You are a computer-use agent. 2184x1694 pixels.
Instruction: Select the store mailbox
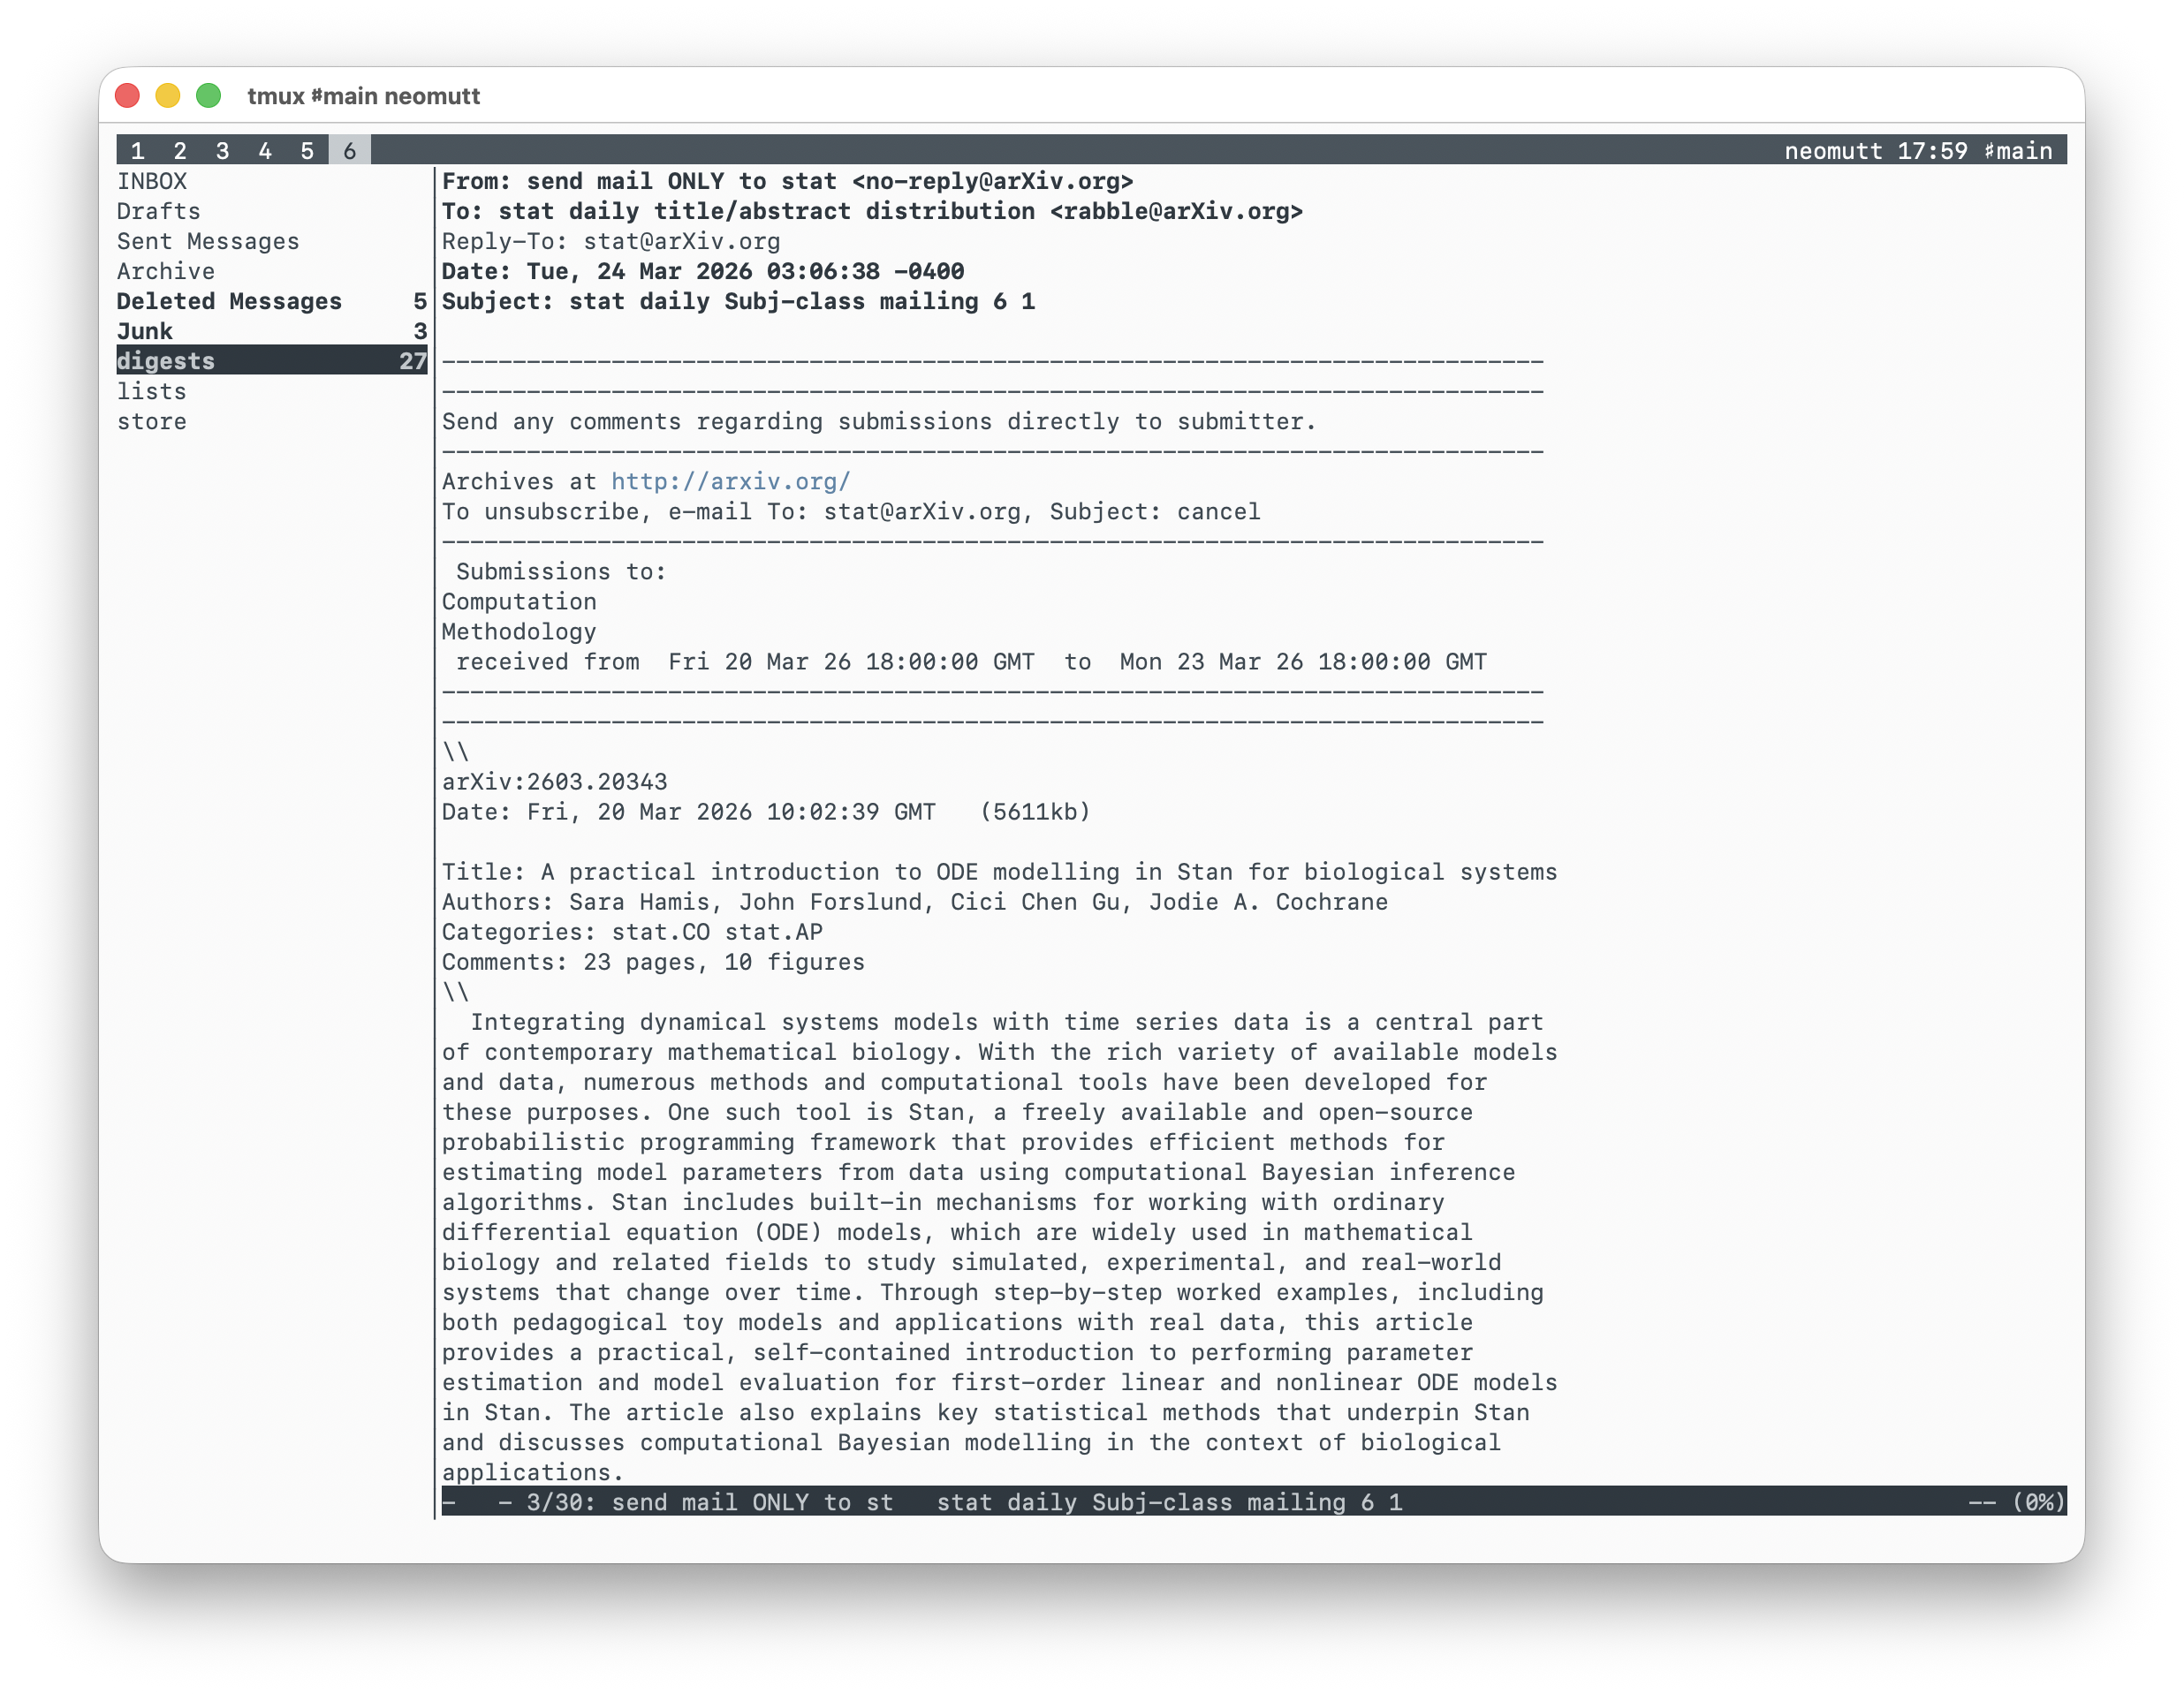point(151,420)
